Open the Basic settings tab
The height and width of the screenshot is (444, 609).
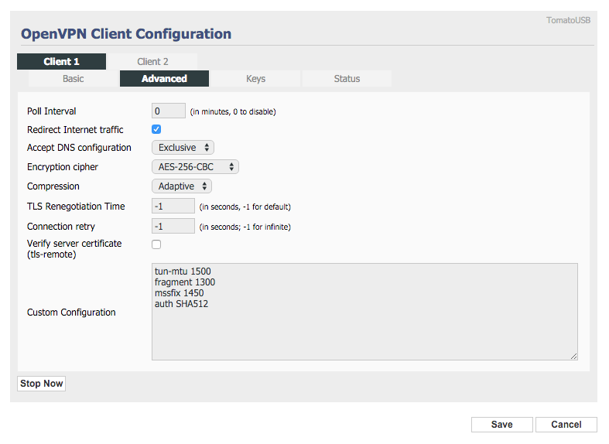(73, 78)
